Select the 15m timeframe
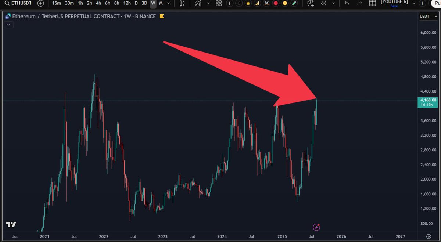Image resolution: width=441 pixels, height=242 pixels. [56, 4]
